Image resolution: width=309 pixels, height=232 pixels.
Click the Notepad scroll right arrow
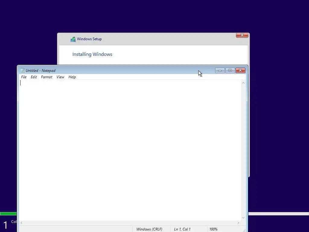[x=238, y=223]
